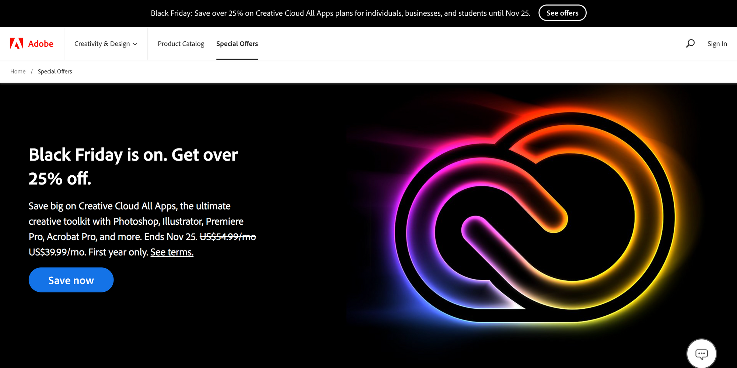The height and width of the screenshot is (368, 737).
Task: Select the Special Offers navigation tab
Action: (237, 44)
